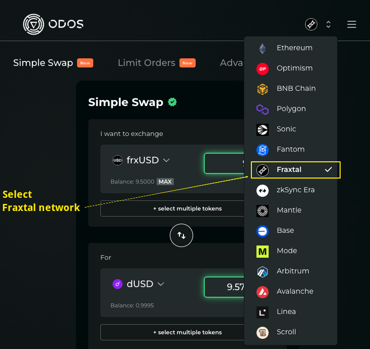Click the upper select multiple tokens button
The width and height of the screenshot is (370, 349).
coord(172,208)
